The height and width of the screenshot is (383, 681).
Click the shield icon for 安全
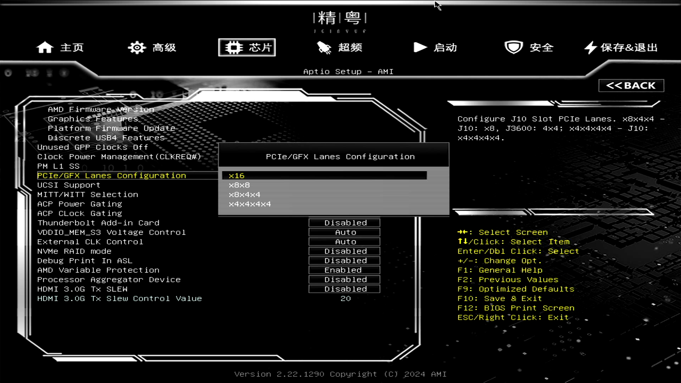(x=513, y=48)
